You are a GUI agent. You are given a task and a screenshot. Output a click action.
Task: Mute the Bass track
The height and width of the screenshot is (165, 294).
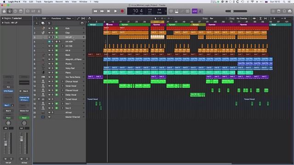point(49,55)
